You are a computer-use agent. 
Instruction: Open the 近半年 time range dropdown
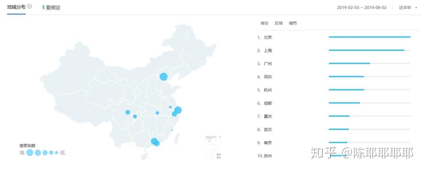click(x=405, y=8)
